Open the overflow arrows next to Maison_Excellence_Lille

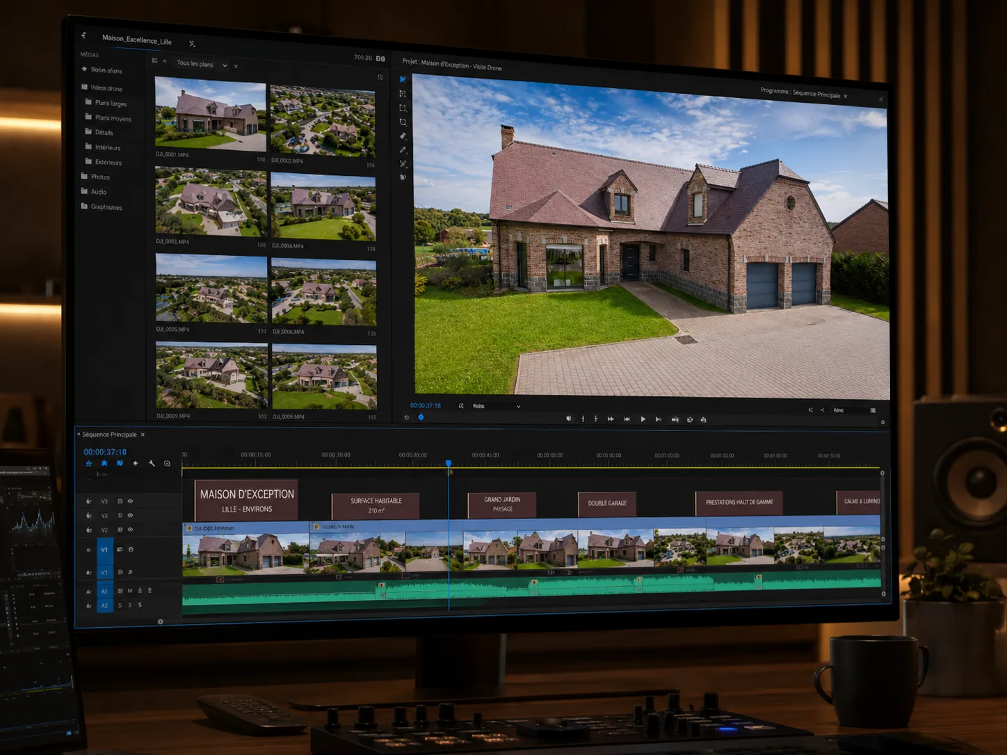(192, 44)
